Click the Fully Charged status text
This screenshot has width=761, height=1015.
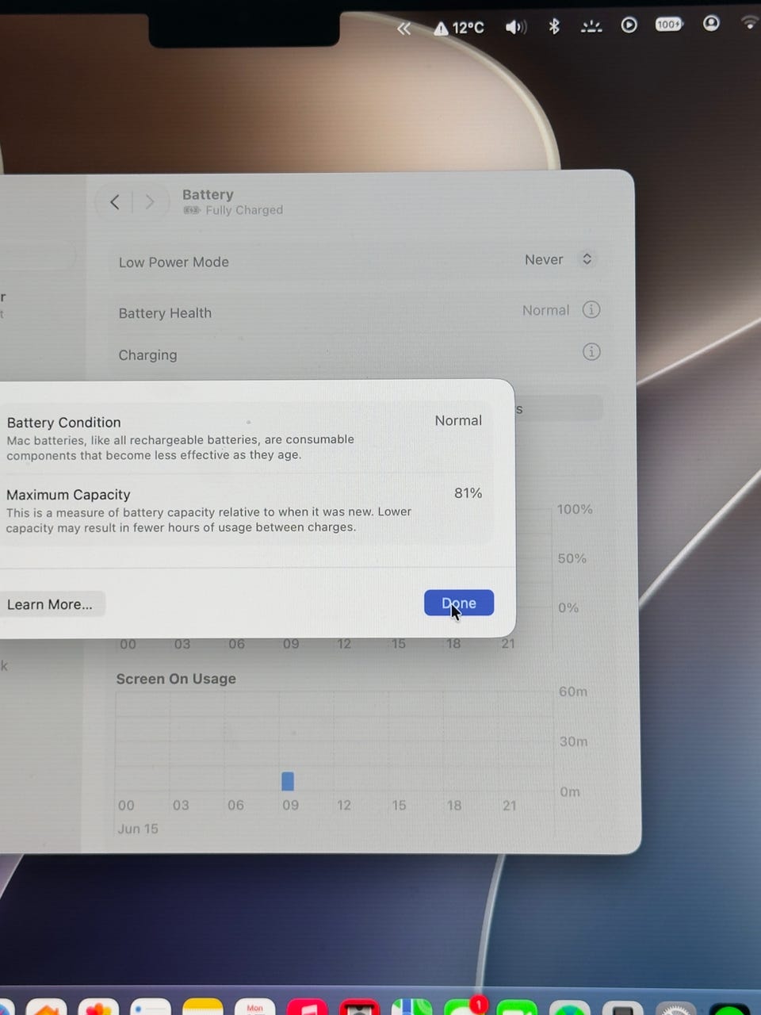tap(244, 210)
